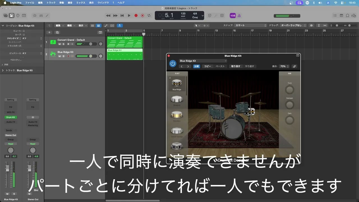359x202 pixels.
Task: Click the Rewind transport button
Action: [x=108, y=16]
